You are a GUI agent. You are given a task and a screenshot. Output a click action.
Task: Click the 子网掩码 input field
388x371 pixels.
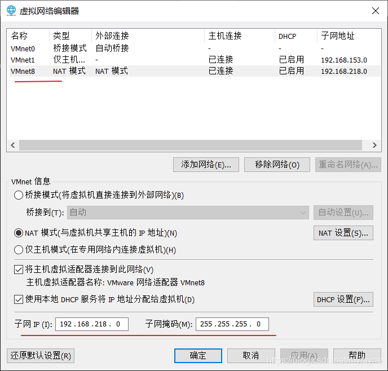[232, 324]
